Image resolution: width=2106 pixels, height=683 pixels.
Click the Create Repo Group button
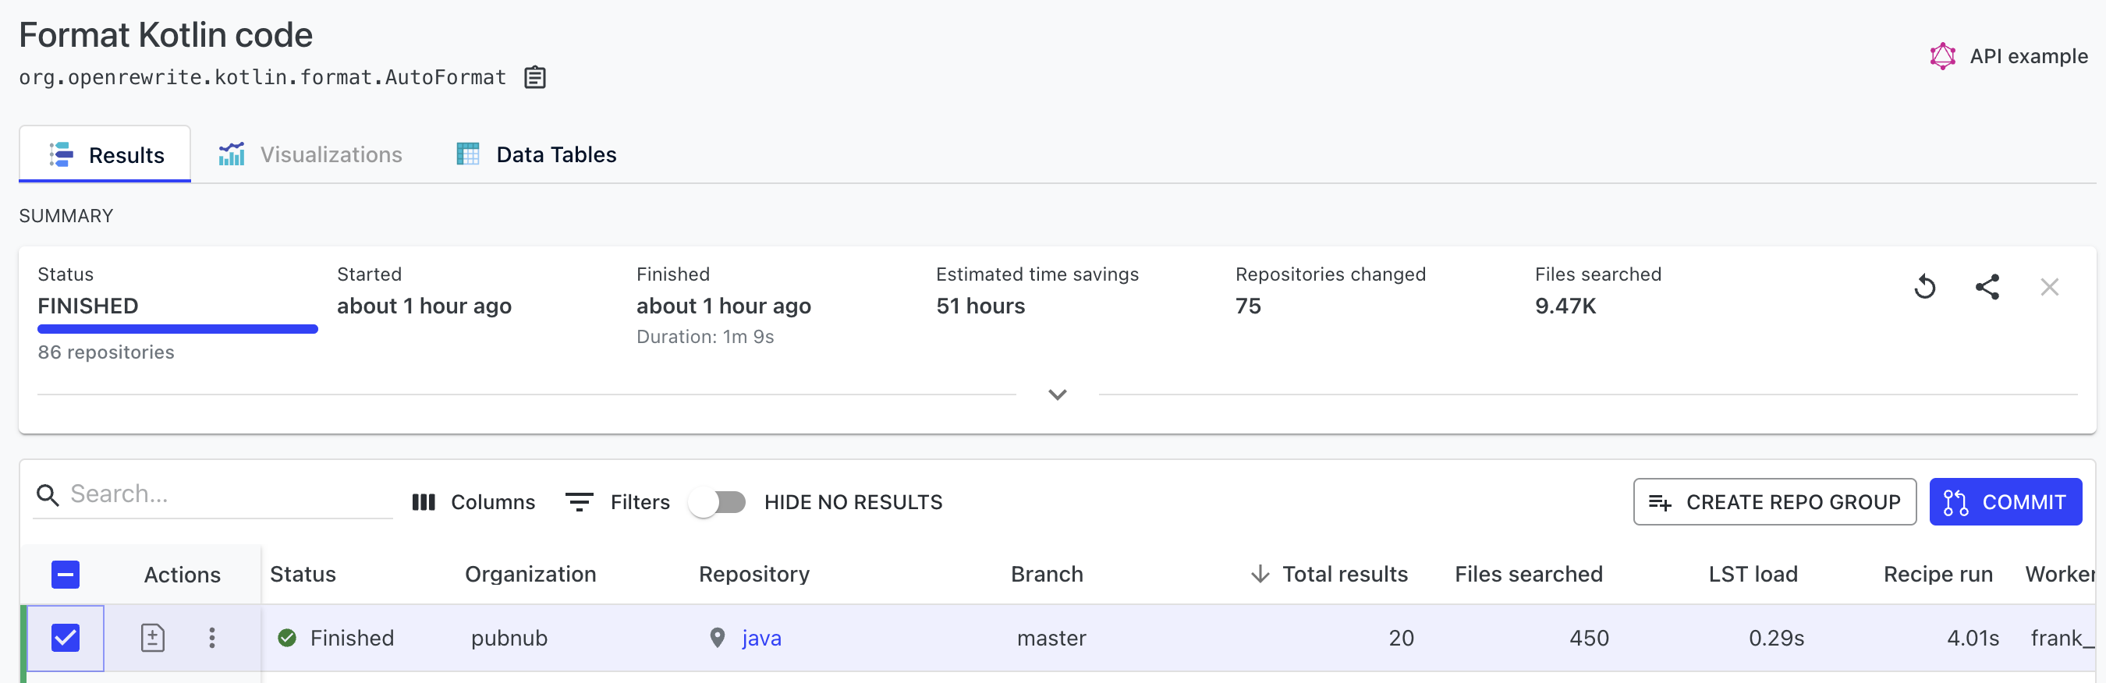point(1774,501)
